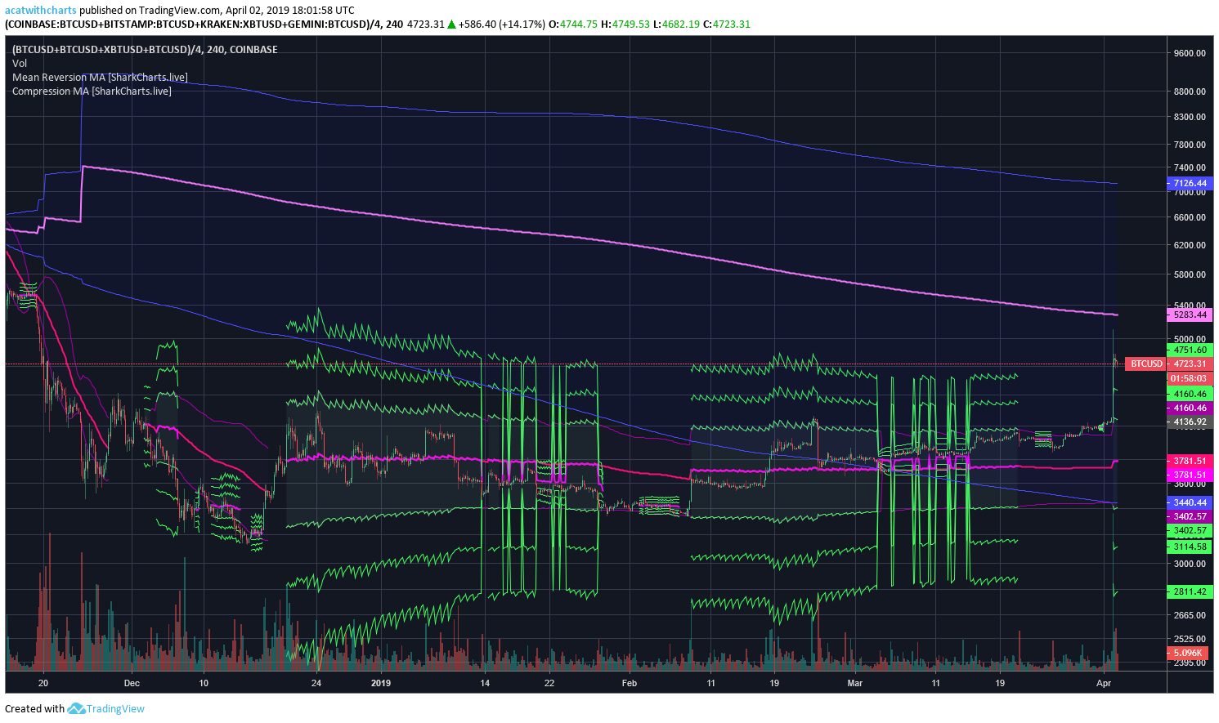Viewport: 1219px width, 723px height.
Task: Select the Vol indicator legend label
Action: pyautogui.click(x=20, y=63)
